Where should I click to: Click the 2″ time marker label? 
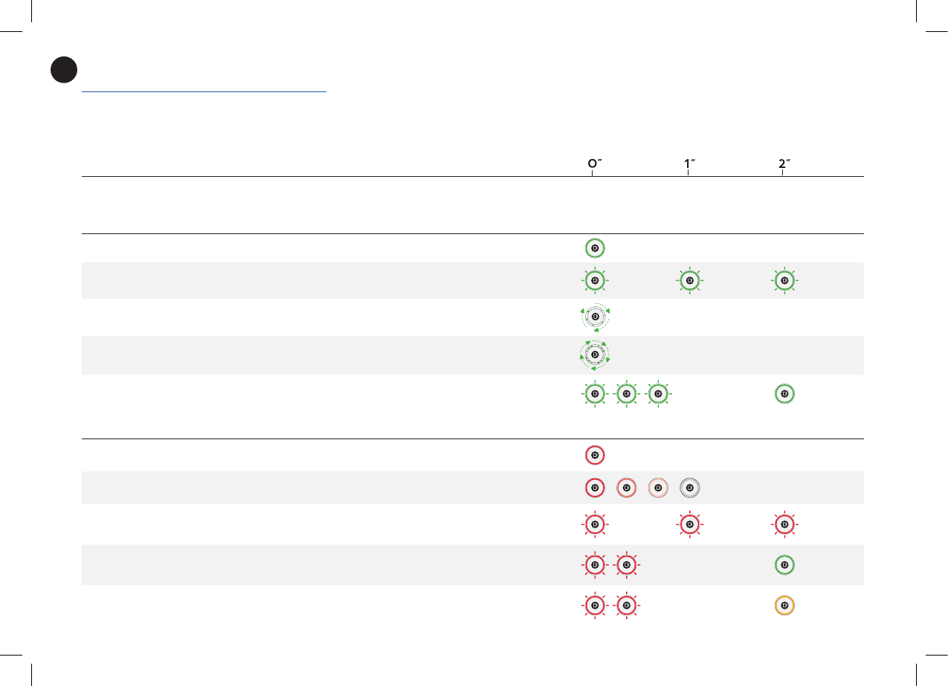[783, 164]
